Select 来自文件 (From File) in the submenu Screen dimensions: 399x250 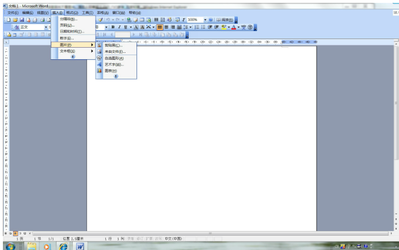tap(115, 52)
